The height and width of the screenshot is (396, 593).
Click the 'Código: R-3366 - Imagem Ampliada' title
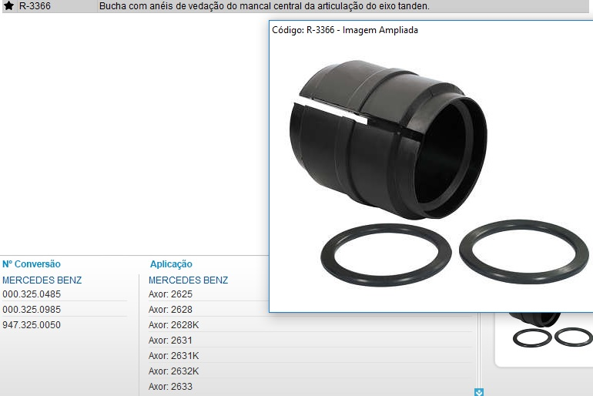(x=345, y=30)
